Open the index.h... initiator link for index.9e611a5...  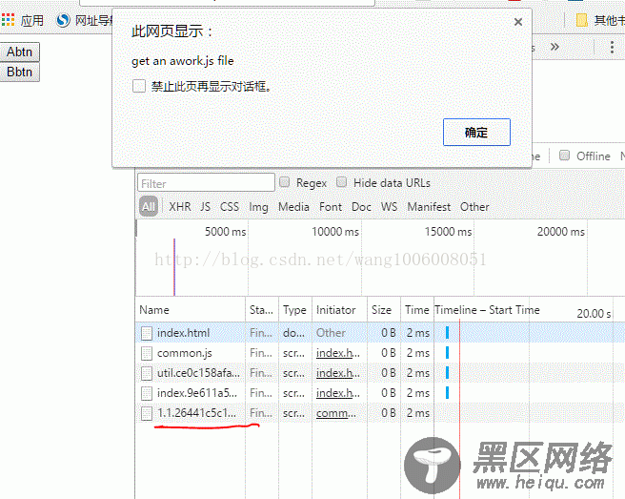tap(338, 393)
